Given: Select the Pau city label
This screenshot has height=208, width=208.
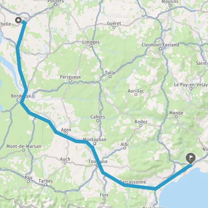Looking at the screenshot, I should click(x=28, y=177).
